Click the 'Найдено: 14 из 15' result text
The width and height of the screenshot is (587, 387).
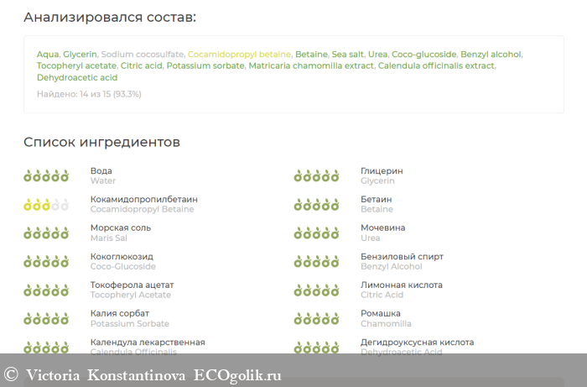click(89, 94)
